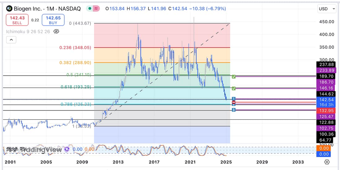The height and width of the screenshot is (170, 340).
Task: Collapse the indicator legend with chevron
Action: (11, 40)
